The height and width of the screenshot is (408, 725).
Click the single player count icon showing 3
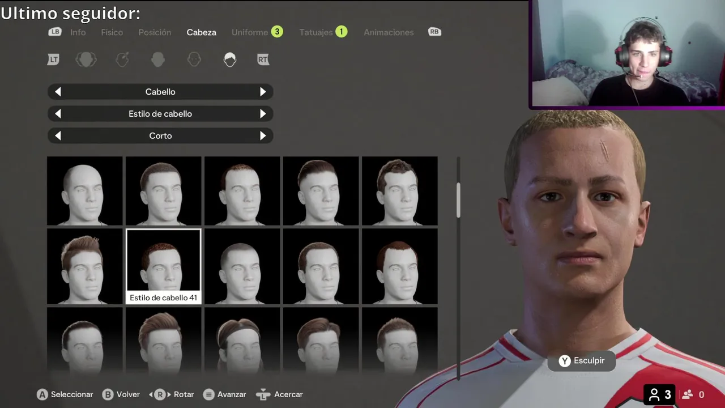pyautogui.click(x=660, y=394)
